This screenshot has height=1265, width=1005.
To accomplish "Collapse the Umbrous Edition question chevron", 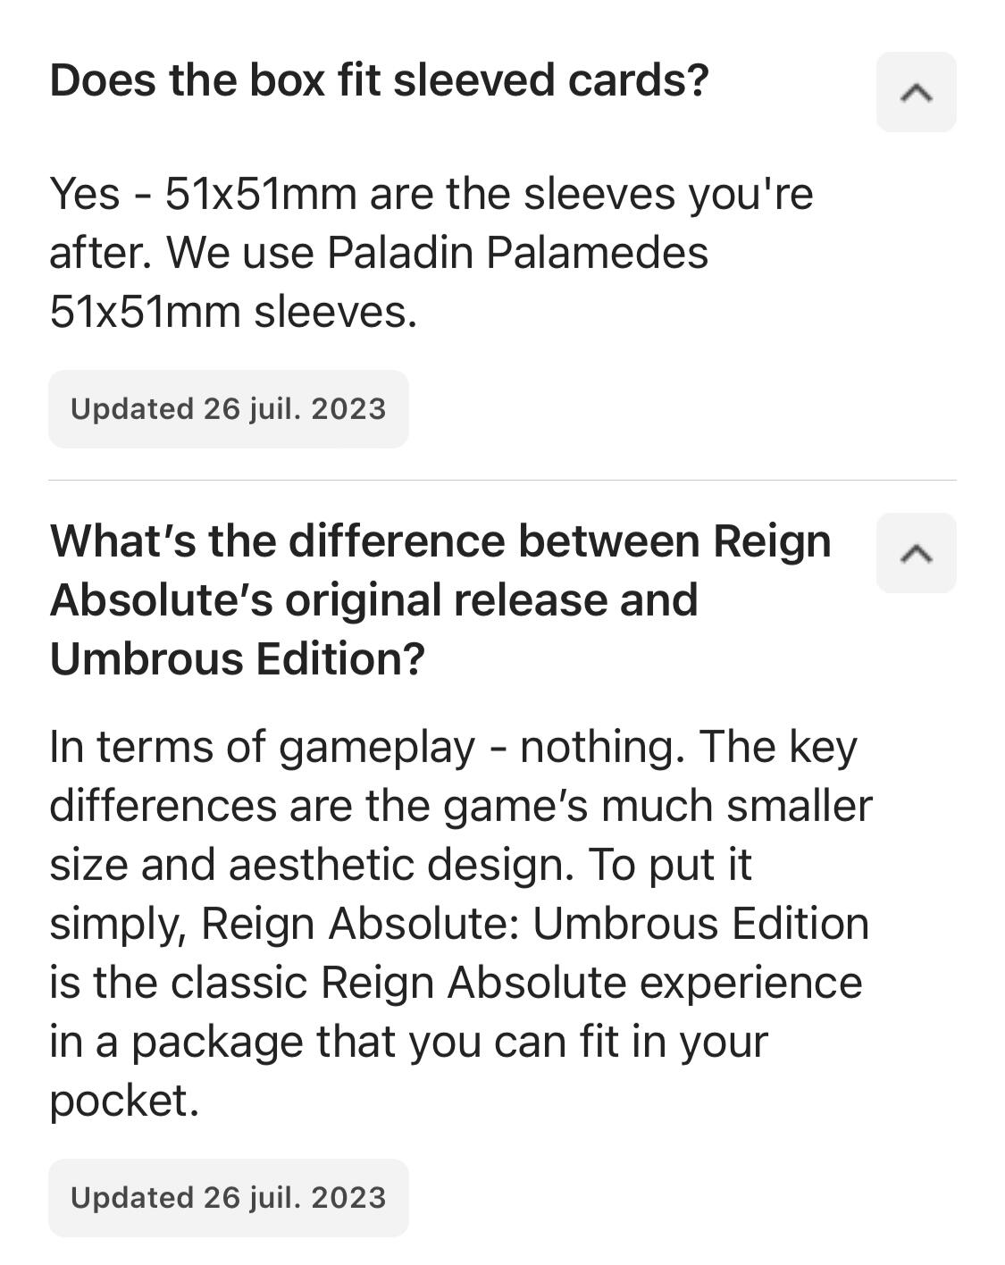I will (916, 553).
